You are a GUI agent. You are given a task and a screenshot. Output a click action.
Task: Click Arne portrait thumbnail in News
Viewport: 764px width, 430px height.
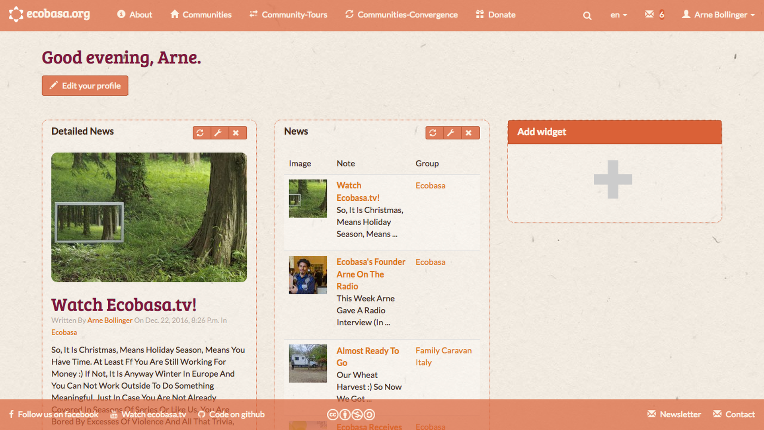click(308, 275)
